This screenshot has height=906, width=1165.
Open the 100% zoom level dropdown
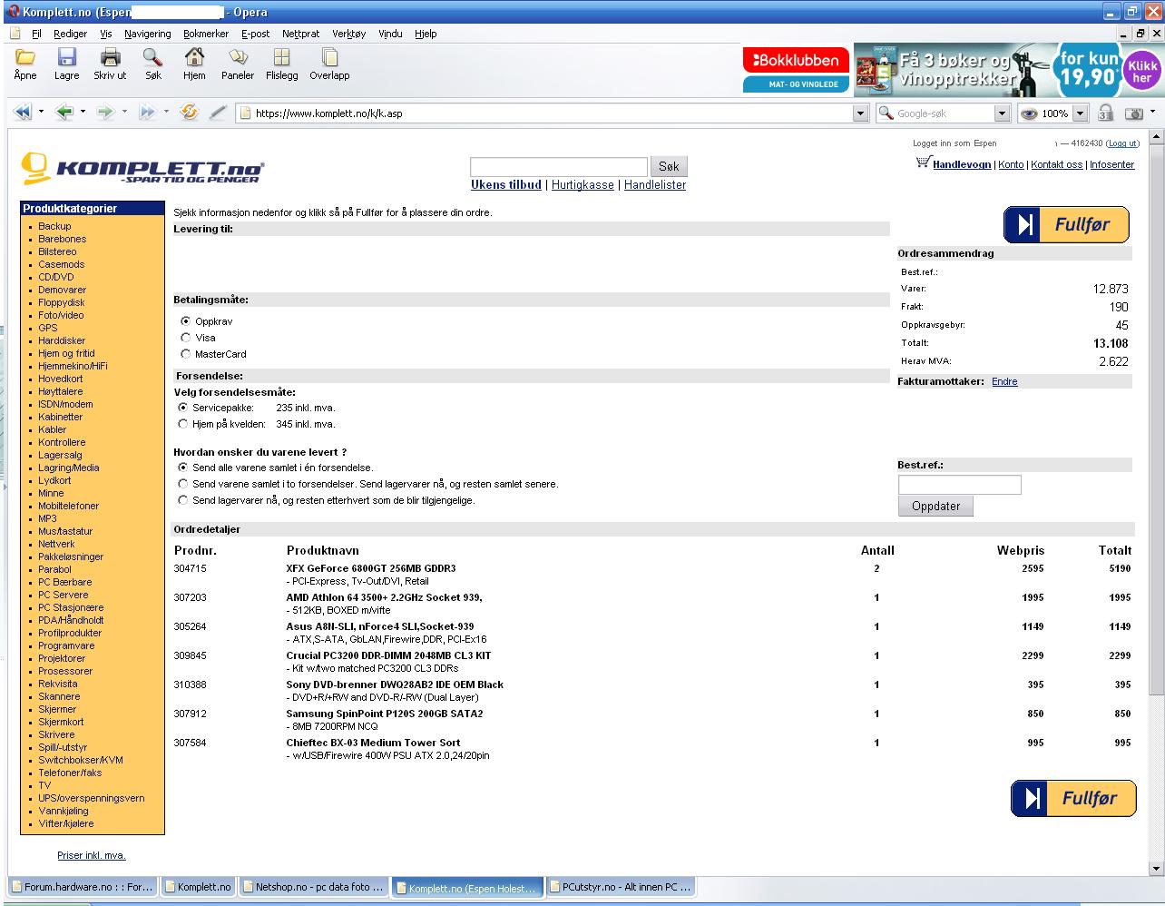(x=1080, y=113)
